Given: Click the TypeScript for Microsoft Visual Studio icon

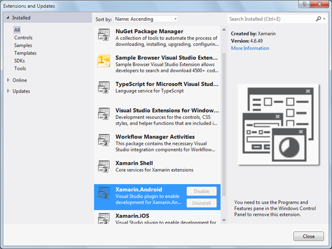Looking at the screenshot, I should click(104, 87).
